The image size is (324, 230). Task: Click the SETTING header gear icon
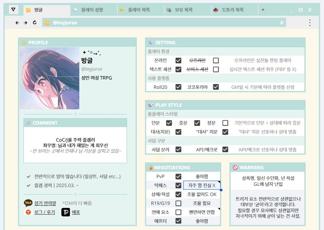(x=150, y=43)
